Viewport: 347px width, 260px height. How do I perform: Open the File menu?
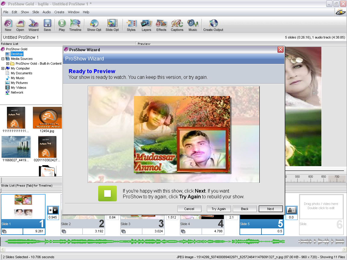click(x=6, y=12)
